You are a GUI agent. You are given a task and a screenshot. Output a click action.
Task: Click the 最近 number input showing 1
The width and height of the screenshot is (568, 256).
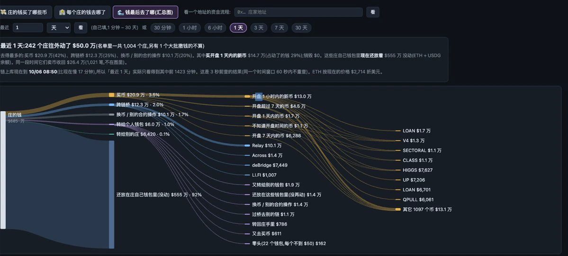pos(27,27)
